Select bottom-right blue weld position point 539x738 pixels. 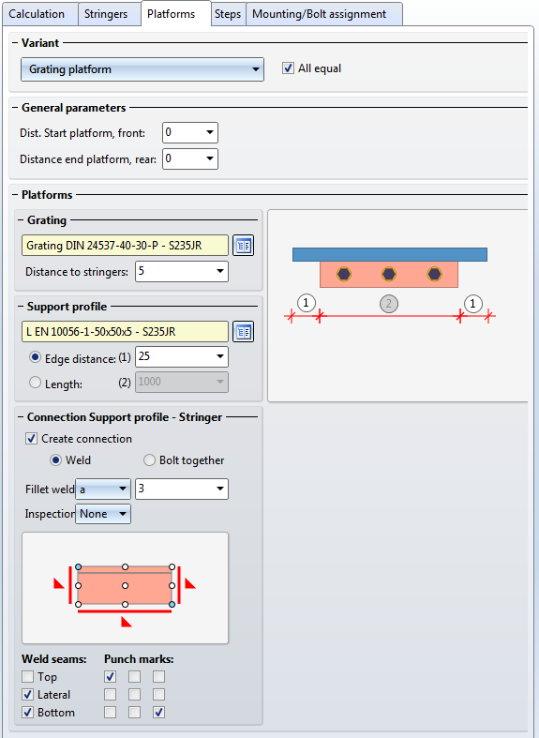coord(172,604)
